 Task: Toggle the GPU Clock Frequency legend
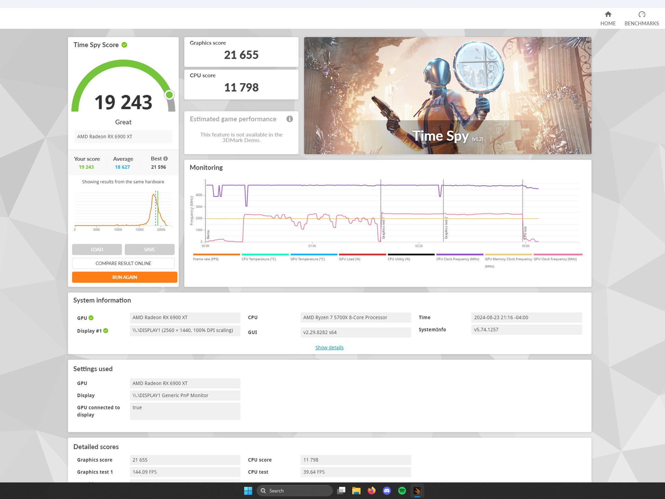[x=558, y=257]
